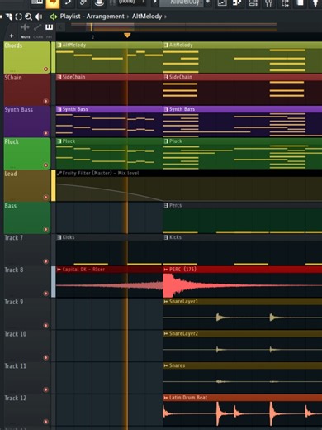Click bar number 2 on the ruler
Screen dimensions: 322x430
92,37
